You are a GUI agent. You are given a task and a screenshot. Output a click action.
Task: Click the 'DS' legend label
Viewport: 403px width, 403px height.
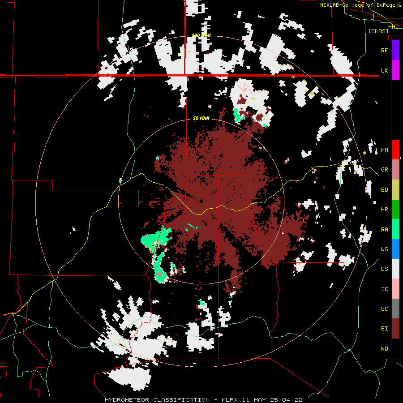[x=384, y=269]
